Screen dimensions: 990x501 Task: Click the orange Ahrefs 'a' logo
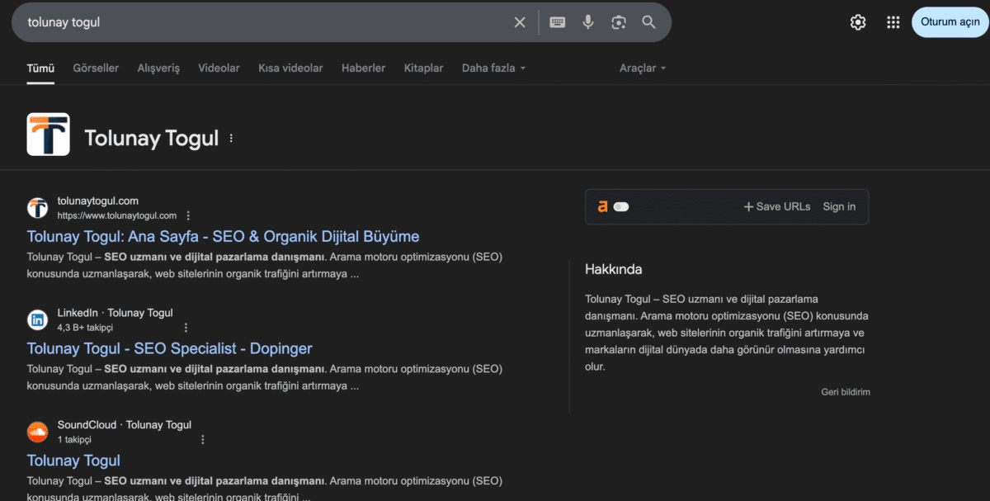603,206
